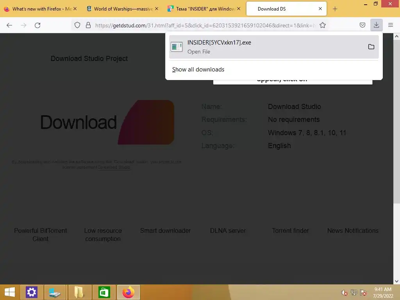Open the settings gear taskbar icon
This screenshot has height=300, width=400.
click(32, 292)
